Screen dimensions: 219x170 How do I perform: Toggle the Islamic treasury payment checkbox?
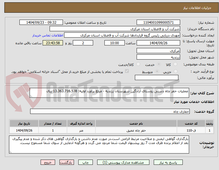[127, 71]
